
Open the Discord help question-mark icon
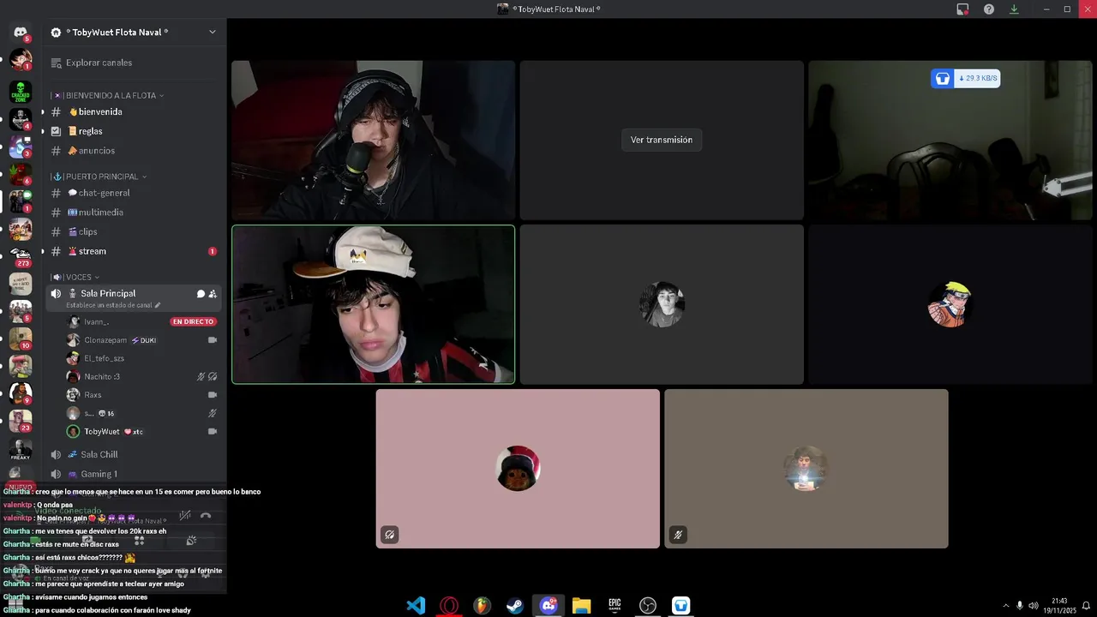(x=989, y=9)
